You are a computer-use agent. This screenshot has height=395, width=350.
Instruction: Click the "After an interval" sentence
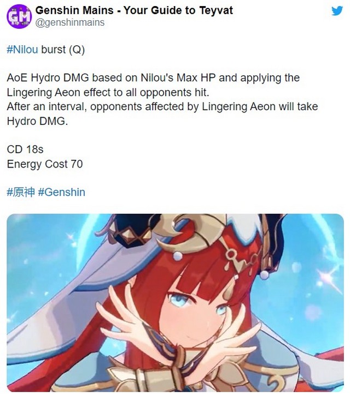162,106
